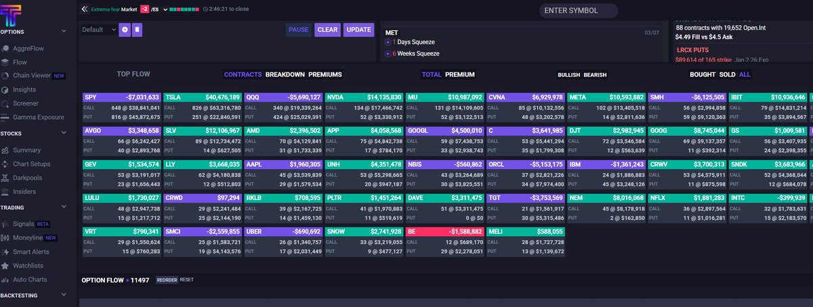
Task: Open the Summary chart icon
Action: pyautogui.click(x=6, y=150)
